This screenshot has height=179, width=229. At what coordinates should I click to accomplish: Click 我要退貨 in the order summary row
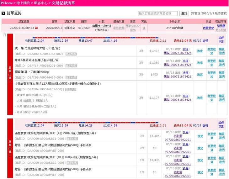click(208, 28)
